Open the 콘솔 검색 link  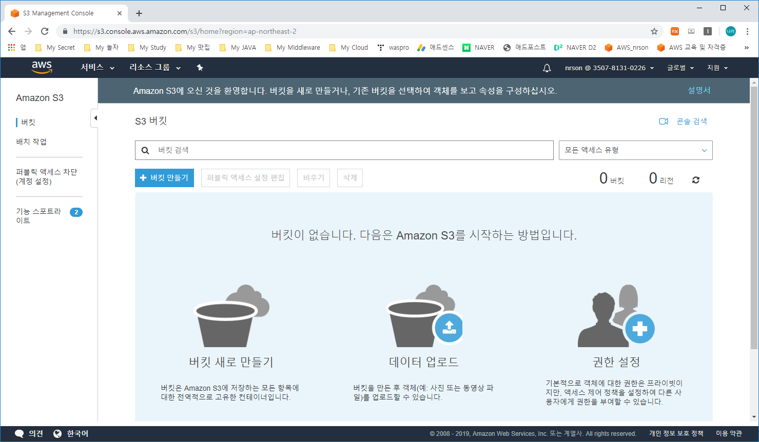pos(692,122)
